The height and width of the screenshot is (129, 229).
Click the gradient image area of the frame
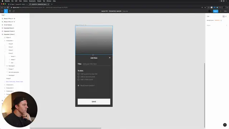click(x=94, y=40)
